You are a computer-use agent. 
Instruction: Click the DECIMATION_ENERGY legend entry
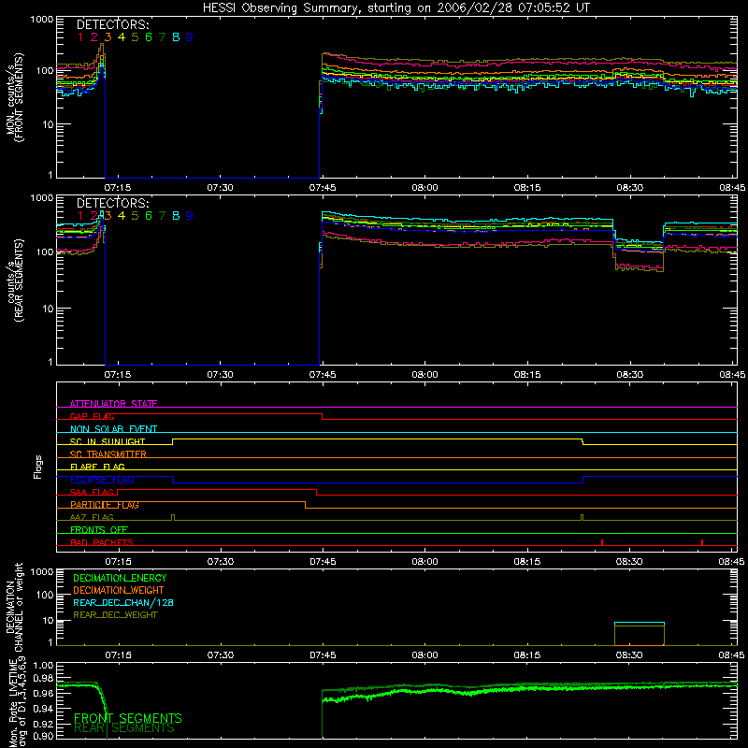(x=120, y=578)
